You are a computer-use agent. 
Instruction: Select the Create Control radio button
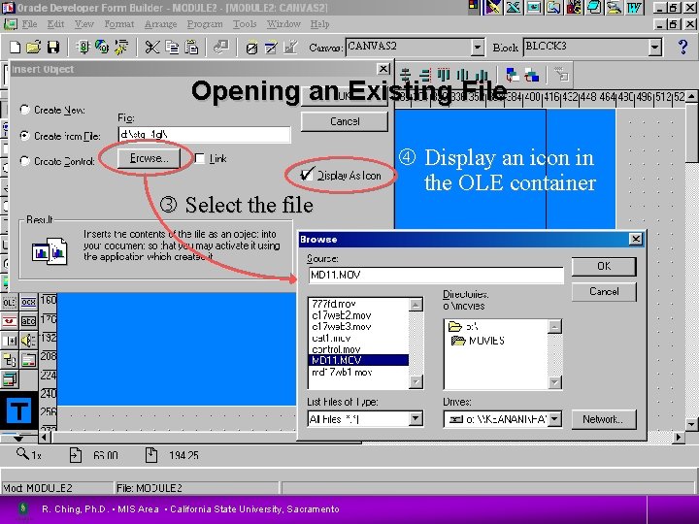tap(25, 161)
